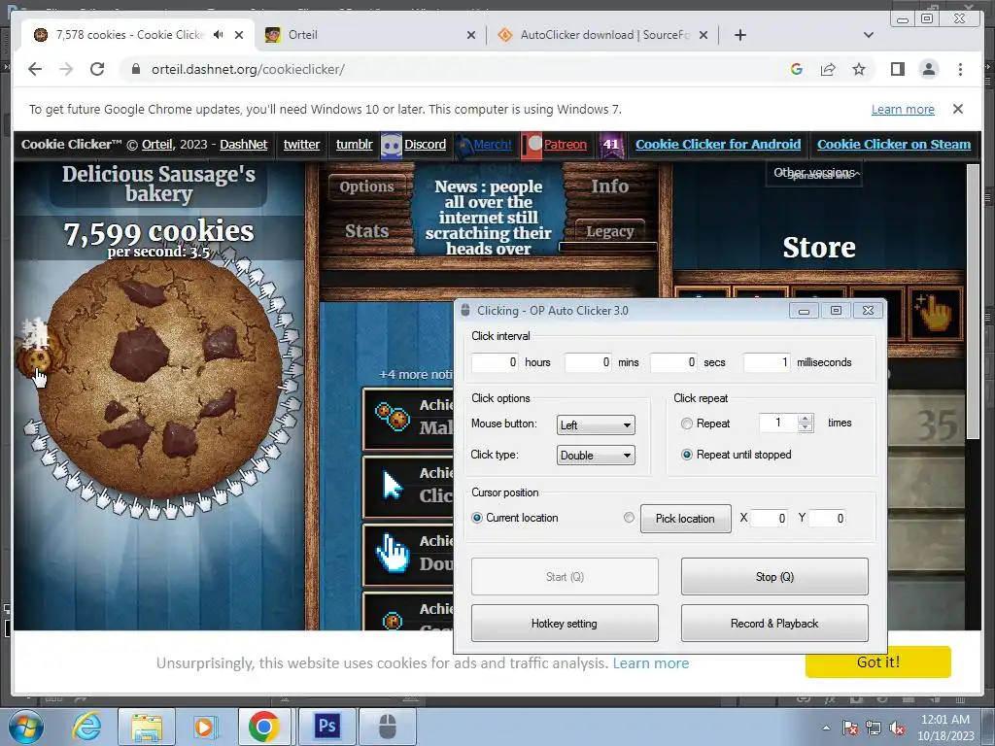Screen dimensions: 995x746
Task: Go back in Chrome browser
Action: click(35, 69)
